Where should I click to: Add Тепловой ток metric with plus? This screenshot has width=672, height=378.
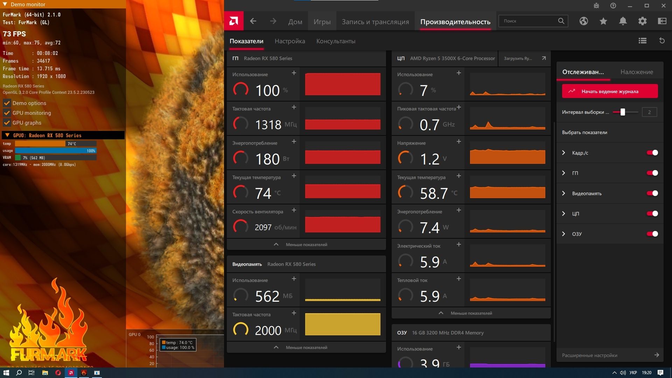click(x=459, y=279)
